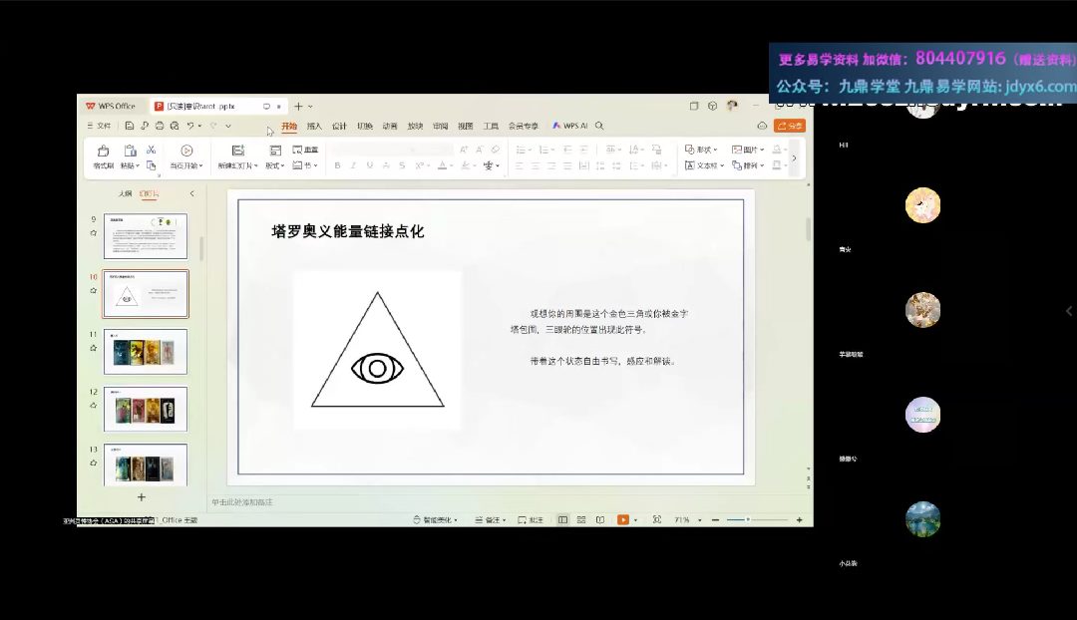Click the Print icon in quick access toolbar
The image size is (1077, 620).
[x=160, y=126]
